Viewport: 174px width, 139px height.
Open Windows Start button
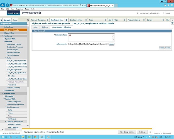3,137
